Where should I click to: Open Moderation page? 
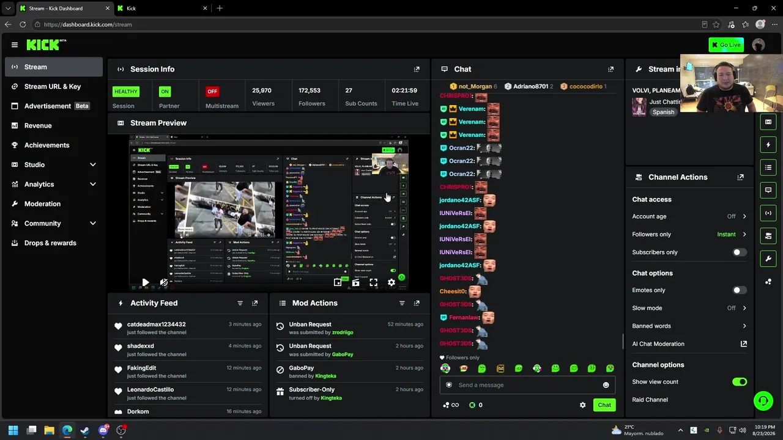54,204
